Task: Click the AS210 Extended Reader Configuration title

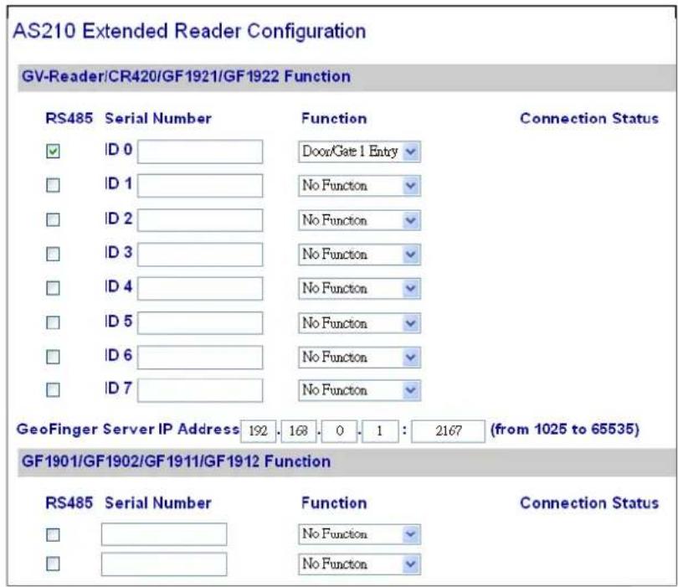Action: [x=189, y=31]
